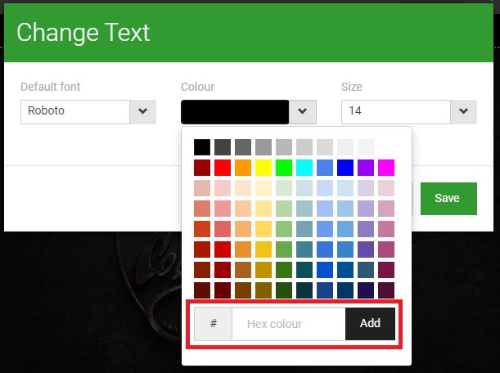Screen dimensions: 500x373
Task: Click the current black colour preview bar
Action: tap(235, 111)
